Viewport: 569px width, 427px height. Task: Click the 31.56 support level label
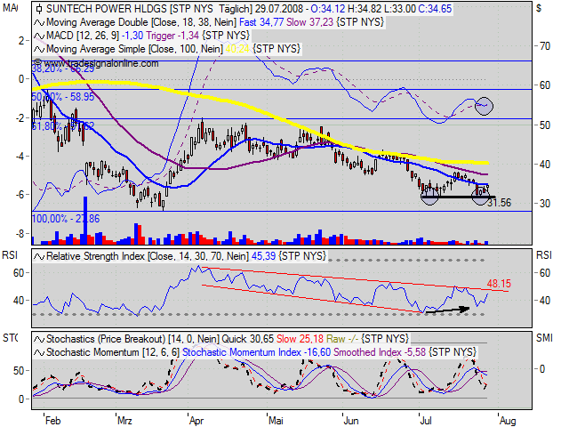(x=499, y=203)
